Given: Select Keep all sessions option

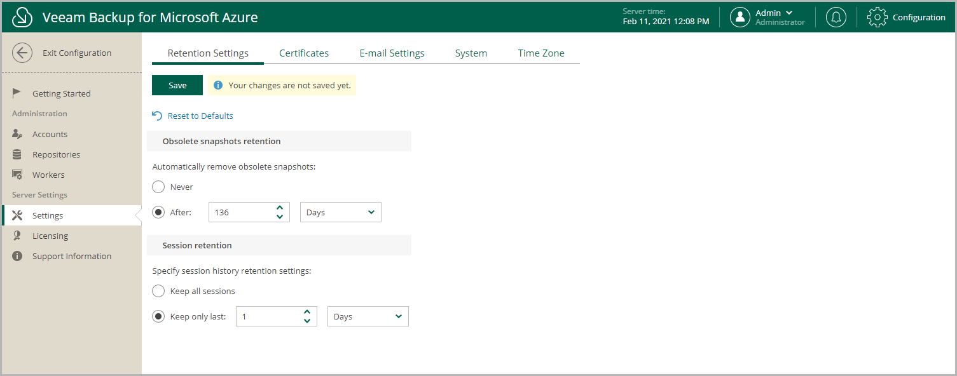Looking at the screenshot, I should [158, 291].
